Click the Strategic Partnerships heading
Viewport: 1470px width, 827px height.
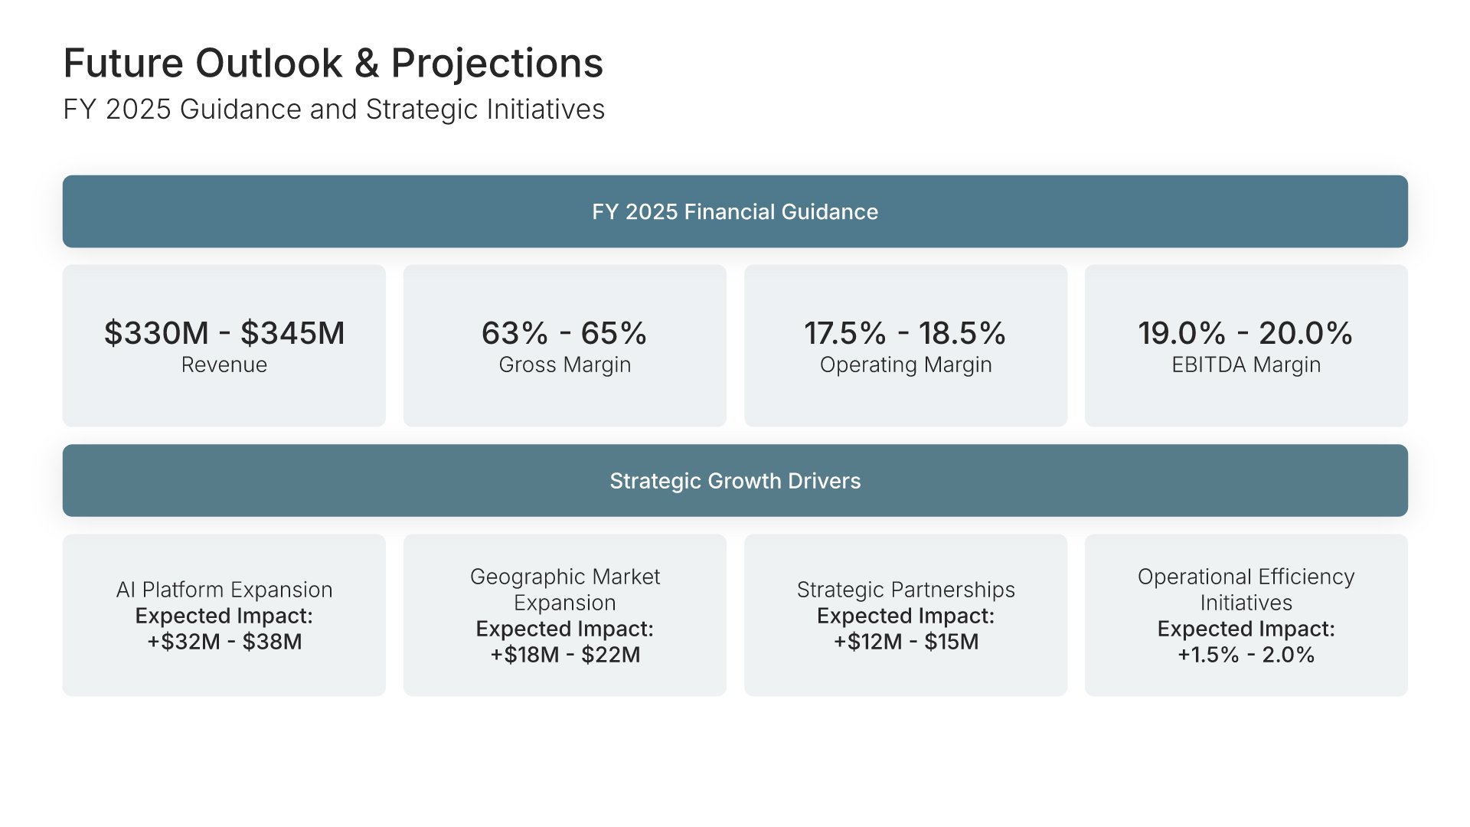(905, 590)
